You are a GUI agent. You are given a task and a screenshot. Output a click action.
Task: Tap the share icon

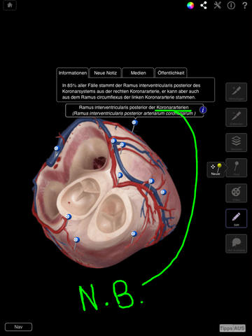(x=204, y=6)
